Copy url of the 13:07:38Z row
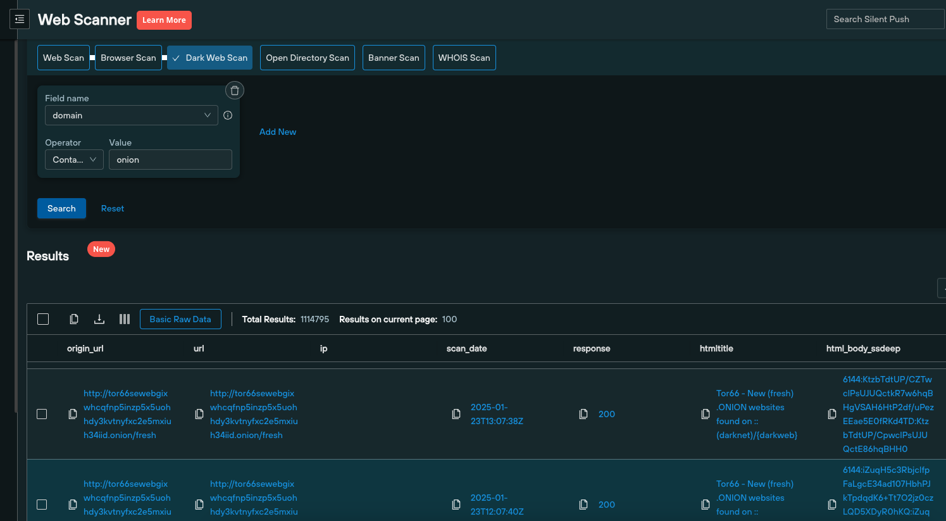 pyautogui.click(x=199, y=414)
